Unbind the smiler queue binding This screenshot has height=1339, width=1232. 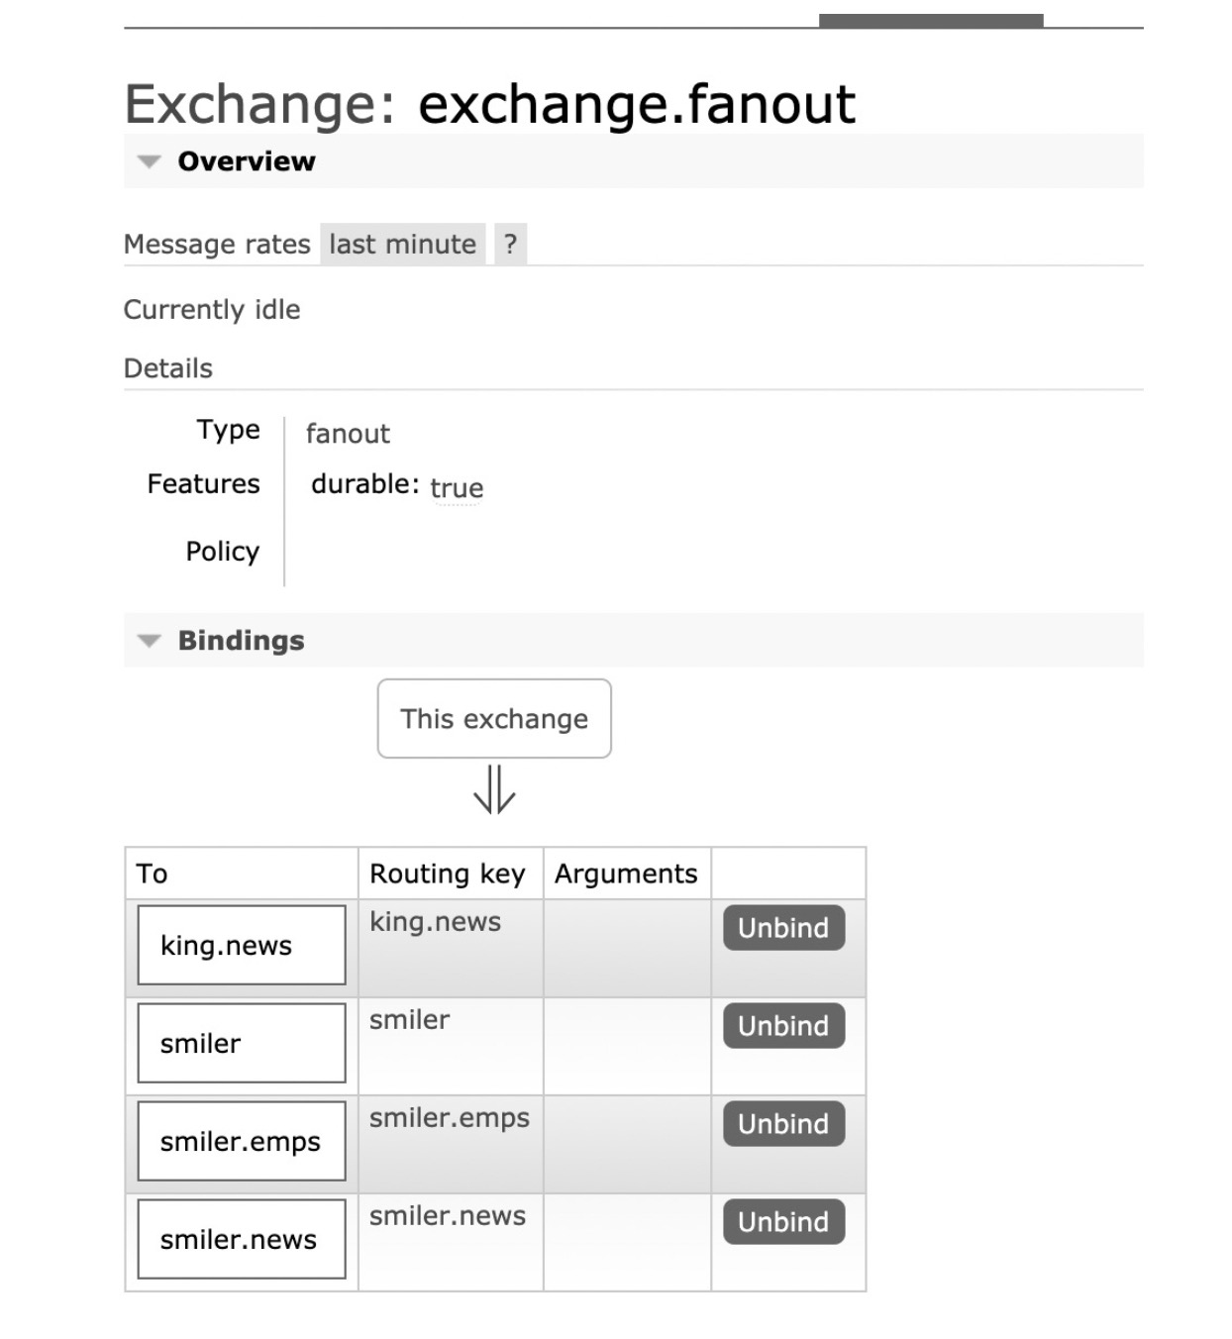point(783,1026)
